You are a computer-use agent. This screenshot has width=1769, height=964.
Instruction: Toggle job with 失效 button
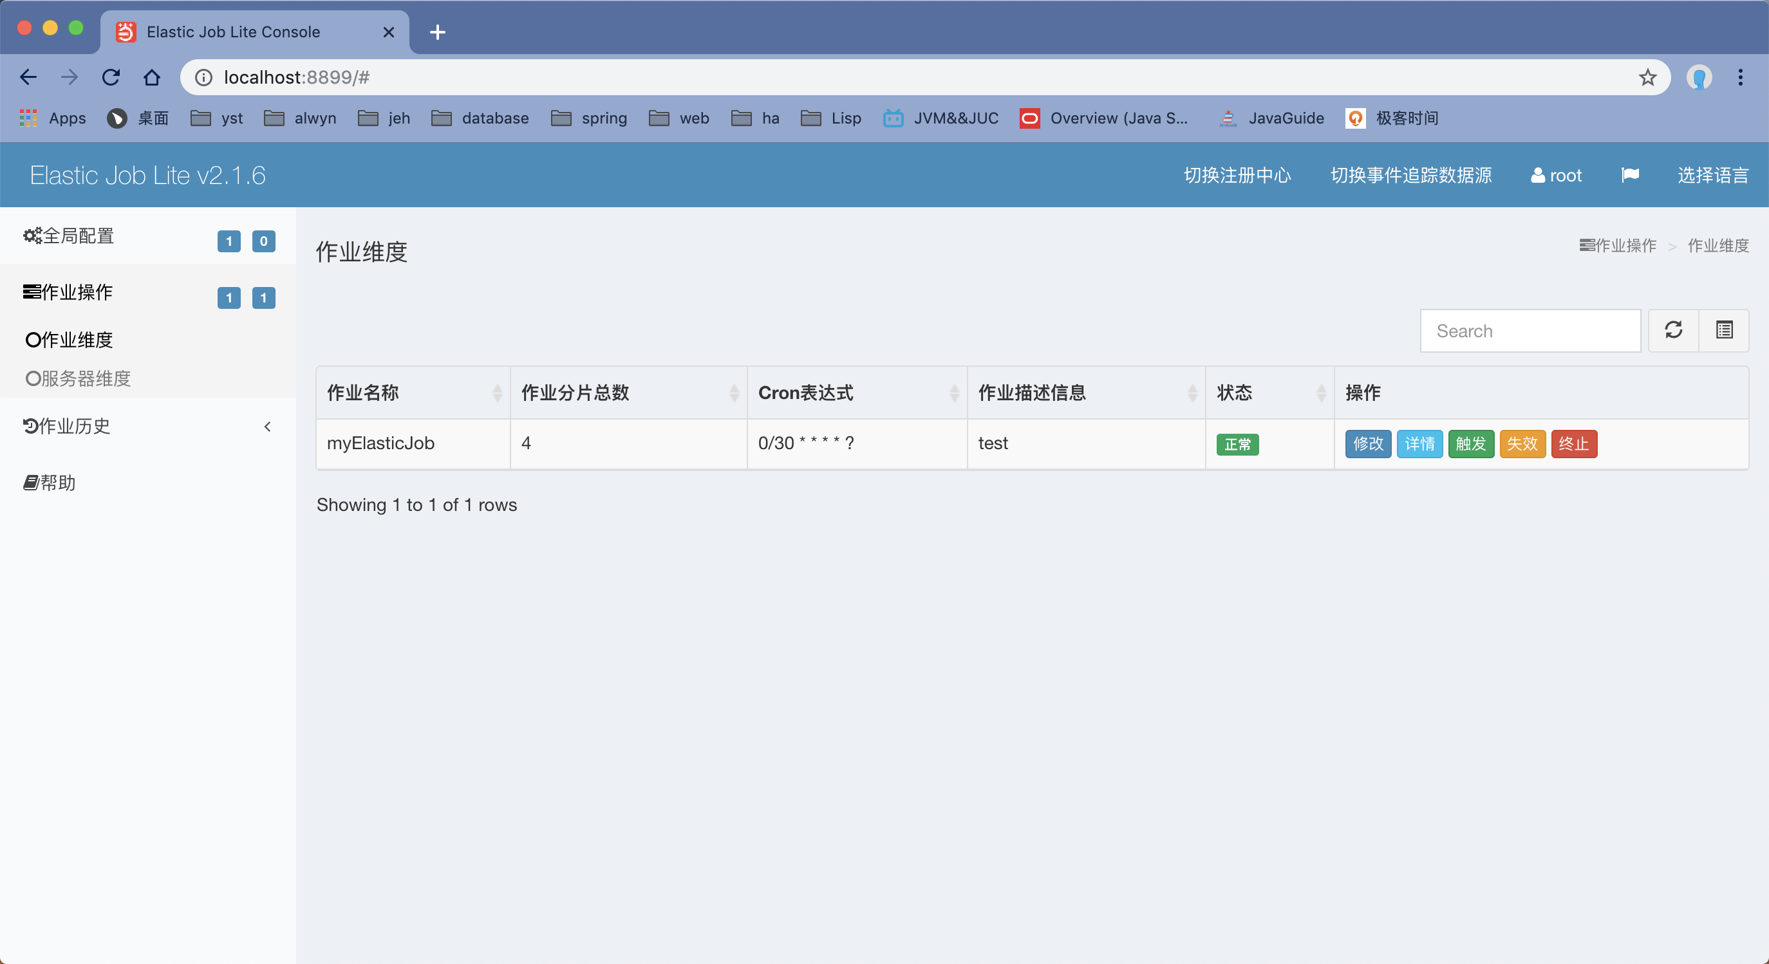pyautogui.click(x=1522, y=443)
